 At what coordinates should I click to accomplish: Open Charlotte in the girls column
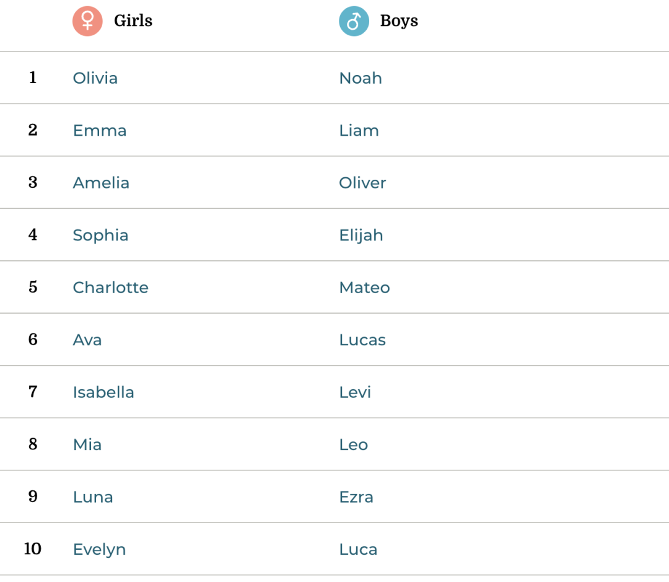point(111,288)
